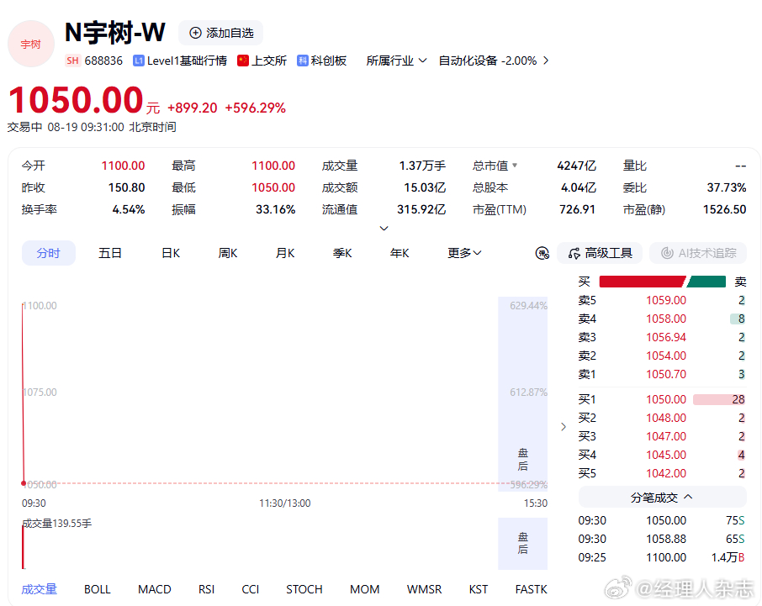Select the STOCH indicator
Image resolution: width=762 pixels, height=606 pixels.
[304, 589]
